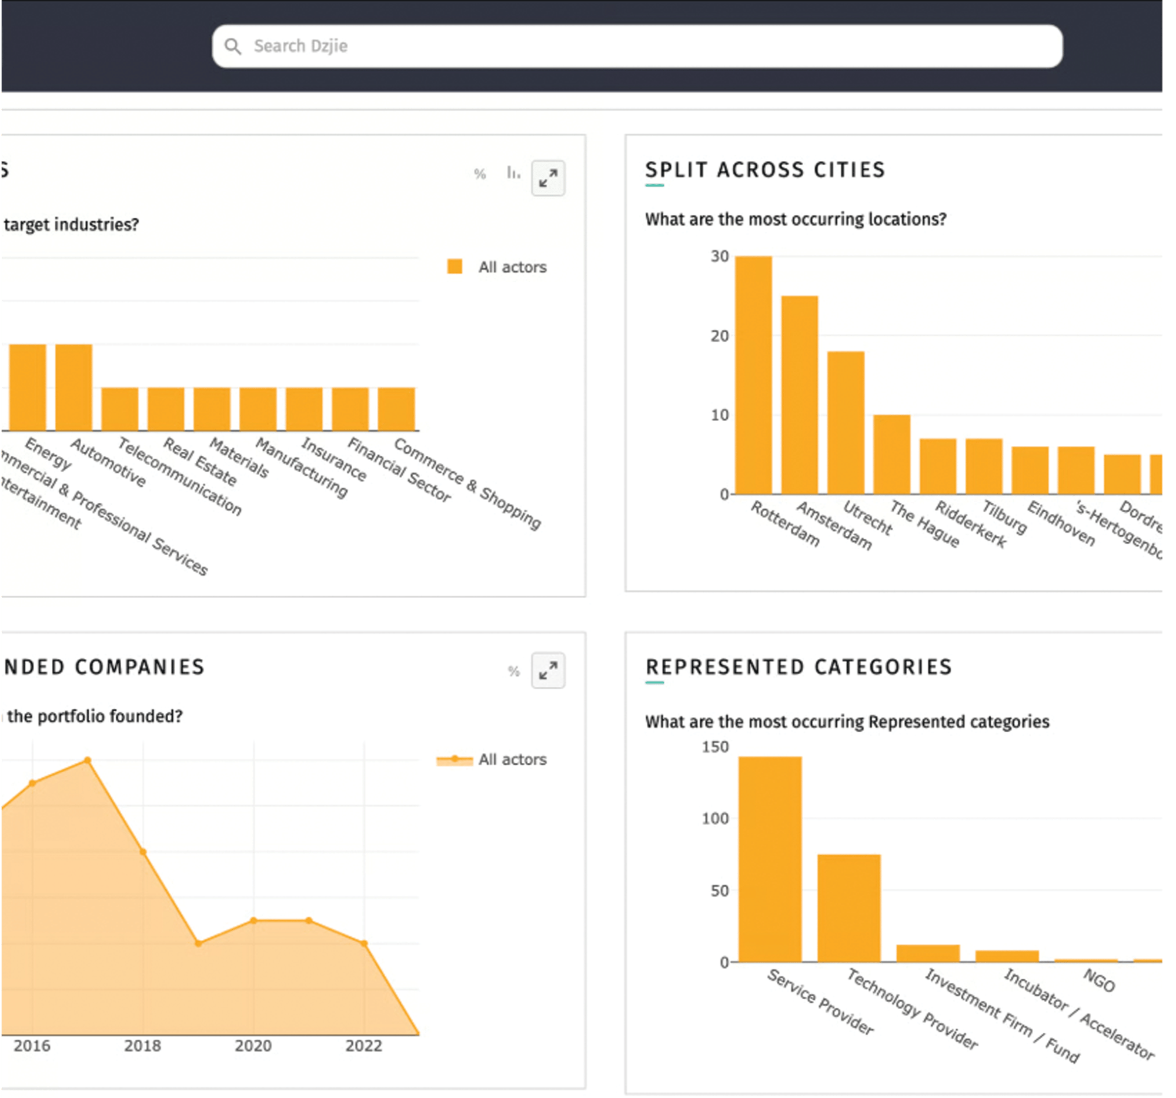The height and width of the screenshot is (1098, 1176).
Task: Click the Amsterdam bar in cities chart
Action: (800, 396)
